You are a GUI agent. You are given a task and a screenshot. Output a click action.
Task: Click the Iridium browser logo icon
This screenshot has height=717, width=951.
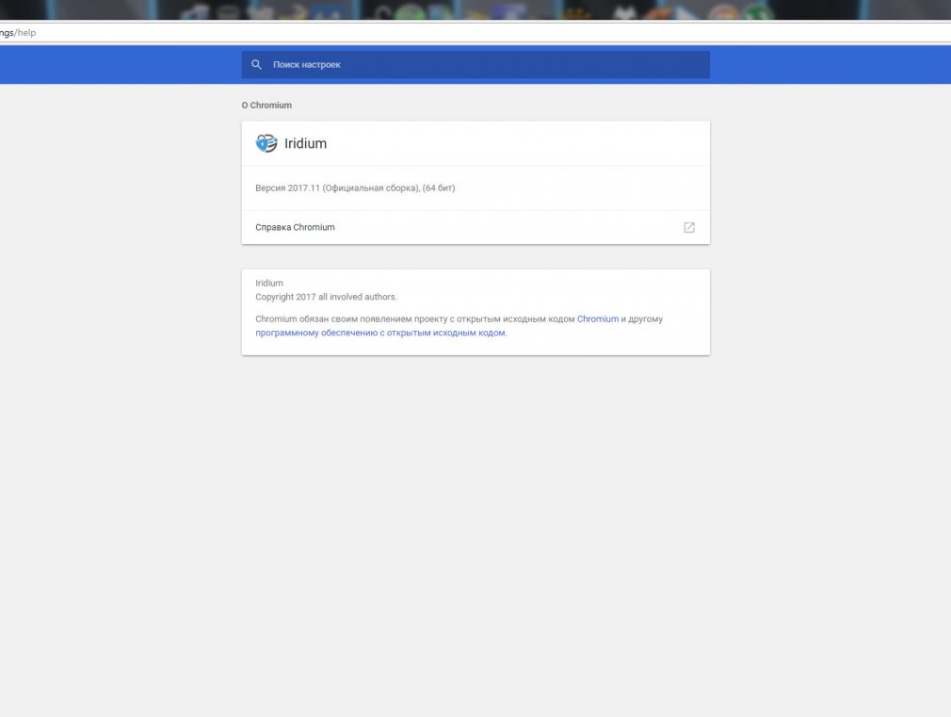pos(266,143)
